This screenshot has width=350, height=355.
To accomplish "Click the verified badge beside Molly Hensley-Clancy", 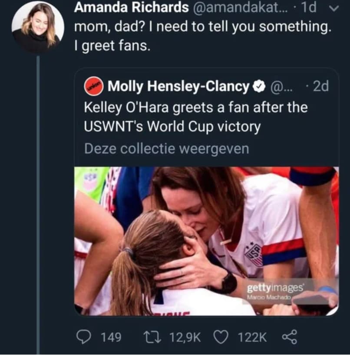I will point(259,86).
